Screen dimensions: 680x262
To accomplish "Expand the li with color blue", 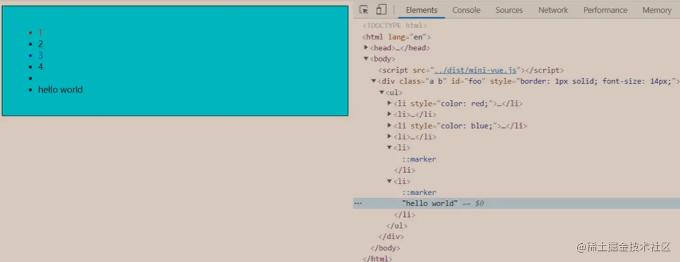I will tap(390, 125).
